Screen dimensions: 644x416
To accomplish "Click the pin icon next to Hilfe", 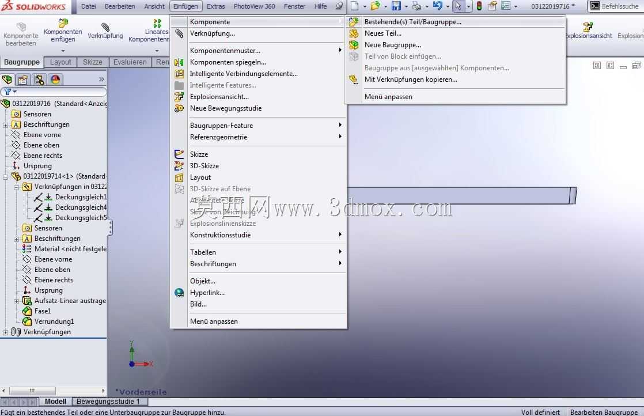I will coord(339,6).
